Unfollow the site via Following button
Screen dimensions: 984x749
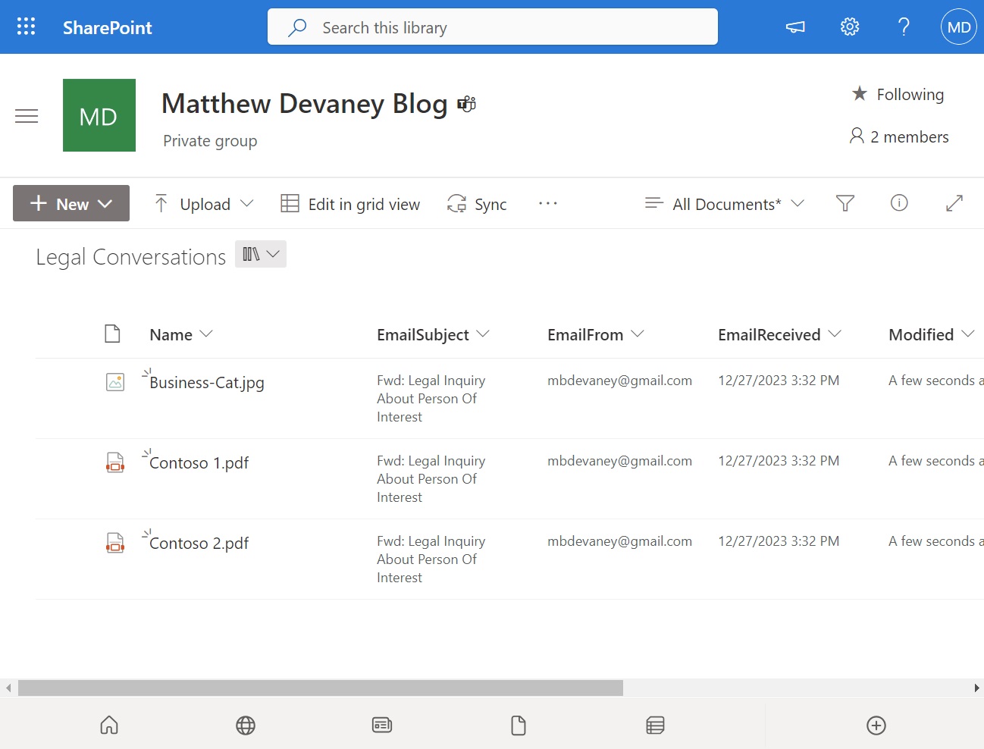tap(898, 94)
